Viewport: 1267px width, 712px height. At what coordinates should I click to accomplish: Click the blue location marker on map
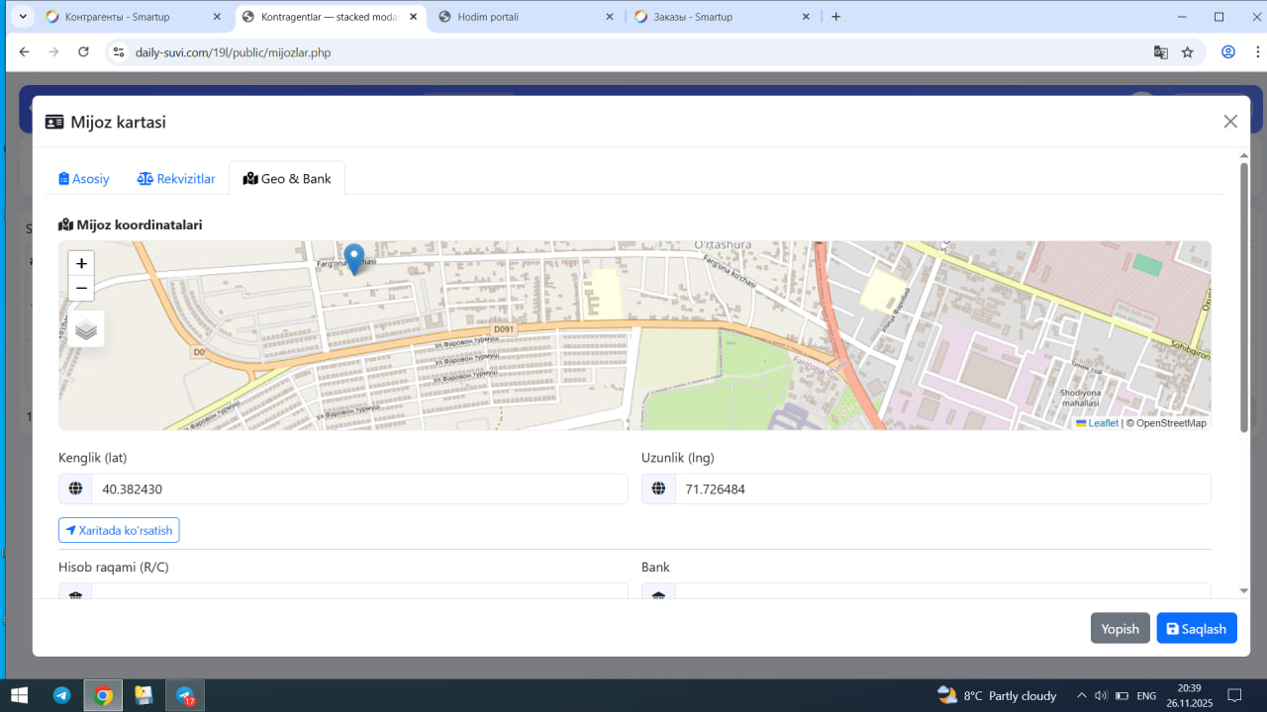353,258
